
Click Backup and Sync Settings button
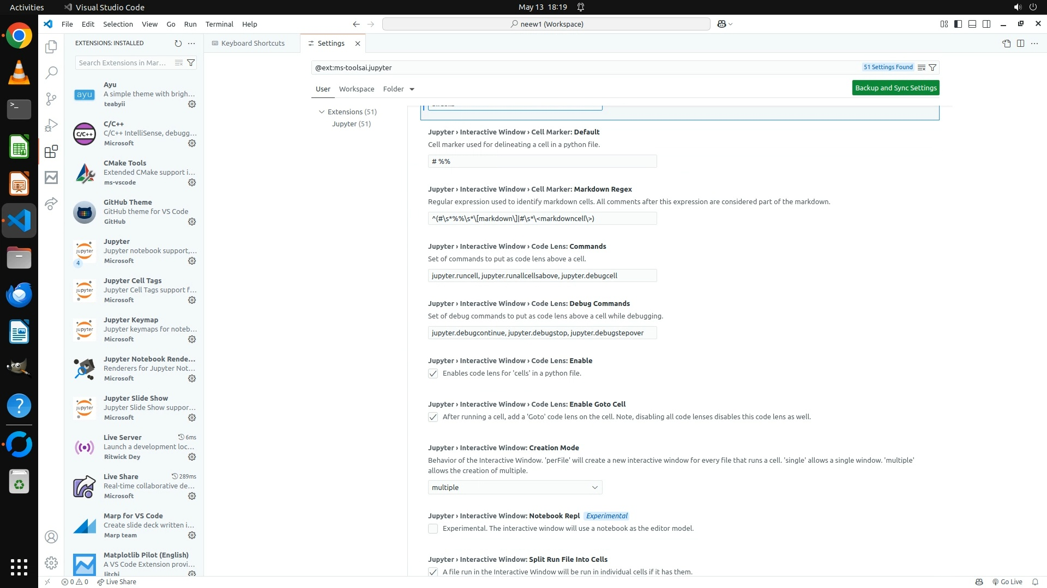(x=895, y=88)
